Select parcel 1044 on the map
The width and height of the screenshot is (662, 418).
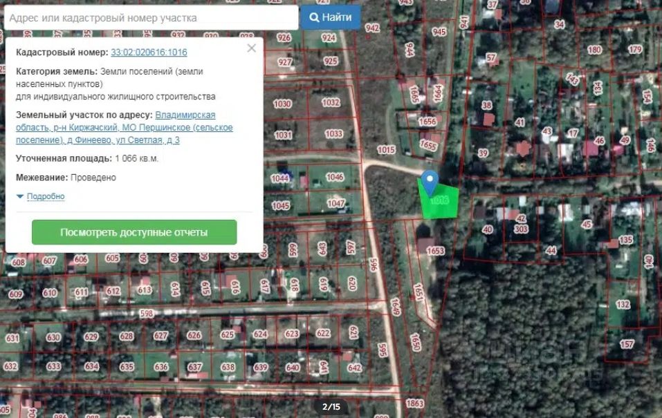(x=279, y=178)
